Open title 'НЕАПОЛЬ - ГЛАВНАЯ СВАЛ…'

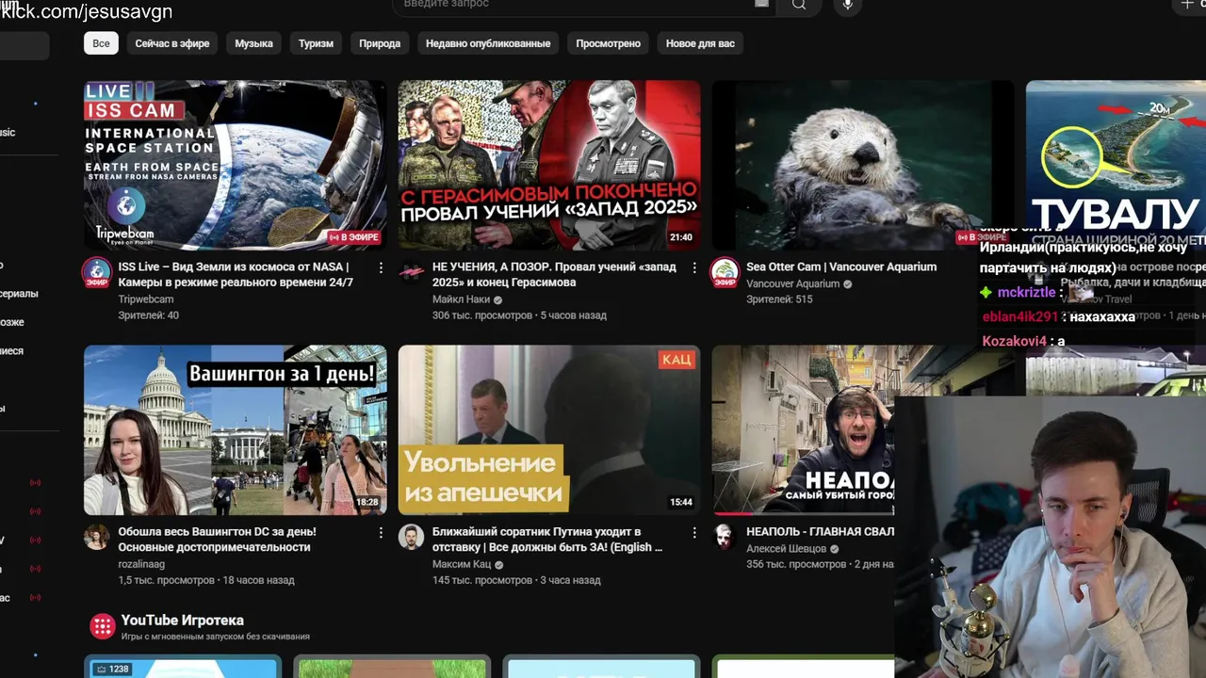(820, 531)
